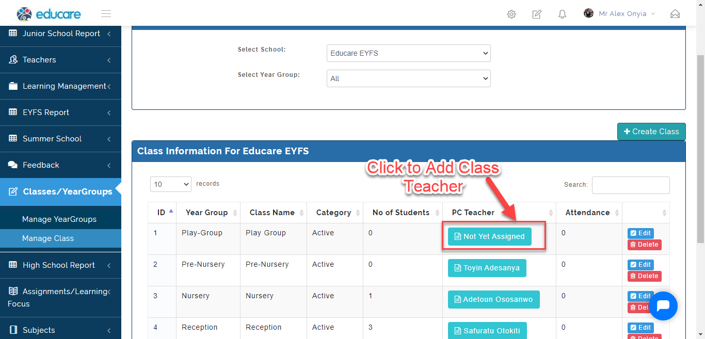Click the compose note icon in header

pos(537,14)
